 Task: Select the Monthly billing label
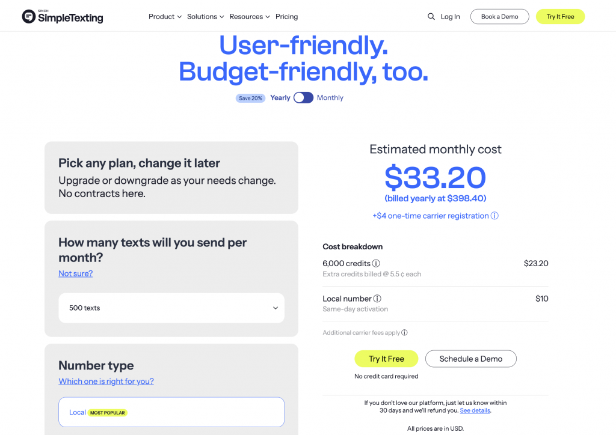pos(330,98)
